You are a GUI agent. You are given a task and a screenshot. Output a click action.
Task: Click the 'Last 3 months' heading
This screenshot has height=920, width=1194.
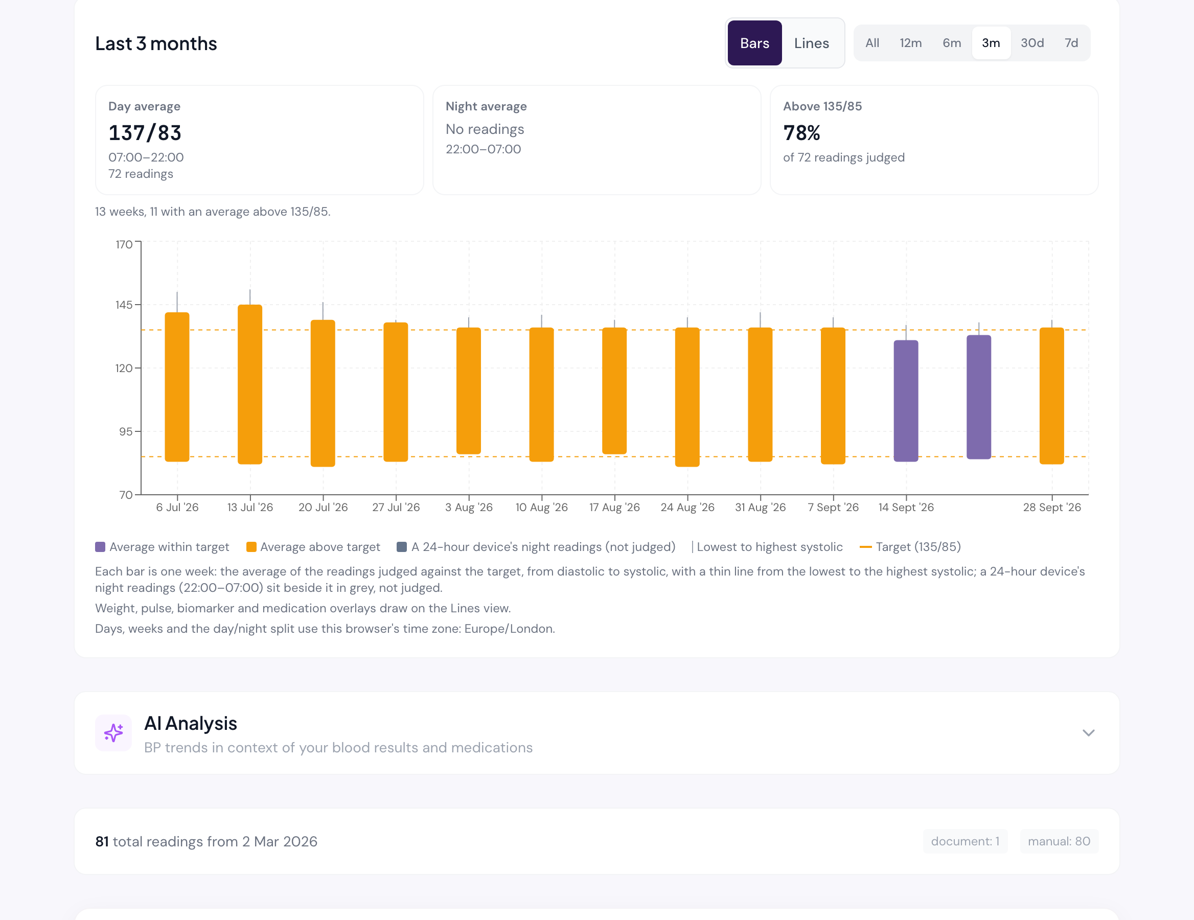click(156, 43)
